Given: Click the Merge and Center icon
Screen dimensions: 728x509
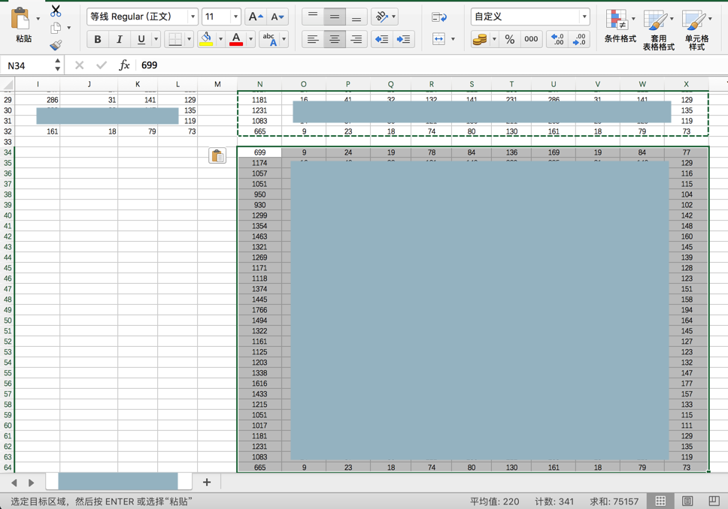Looking at the screenshot, I should [x=438, y=39].
